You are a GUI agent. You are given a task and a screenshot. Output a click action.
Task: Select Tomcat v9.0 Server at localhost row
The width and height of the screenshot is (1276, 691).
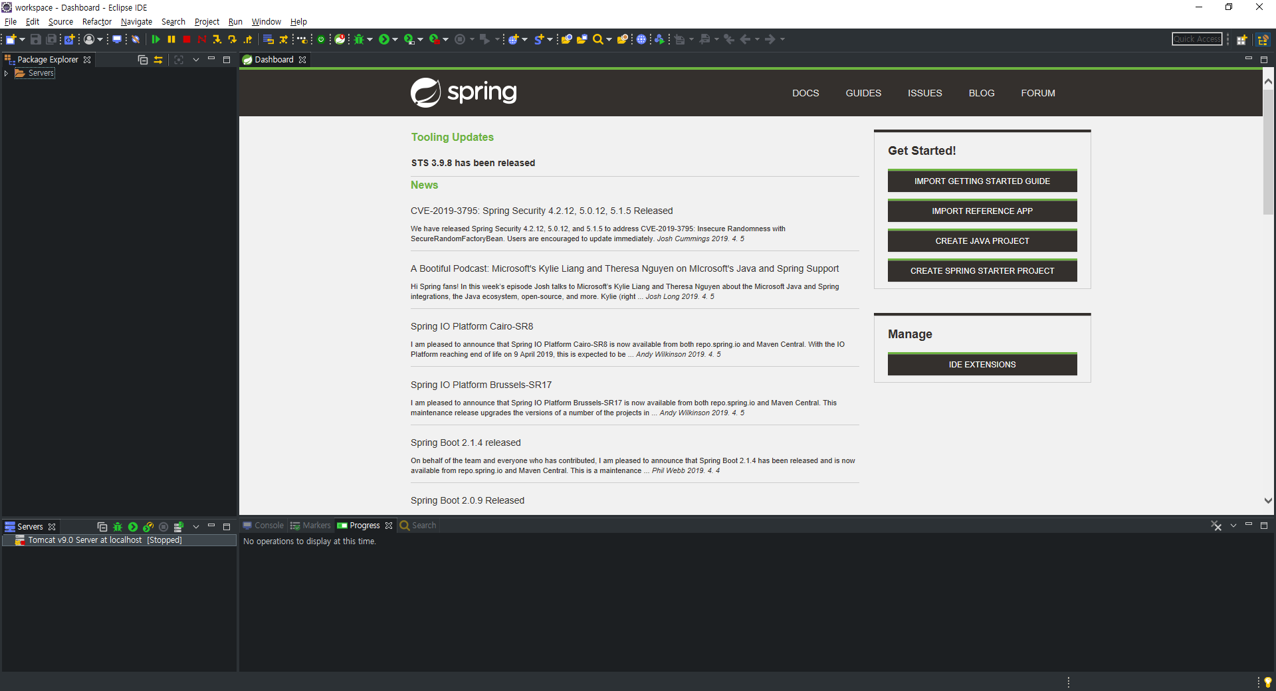(120, 540)
